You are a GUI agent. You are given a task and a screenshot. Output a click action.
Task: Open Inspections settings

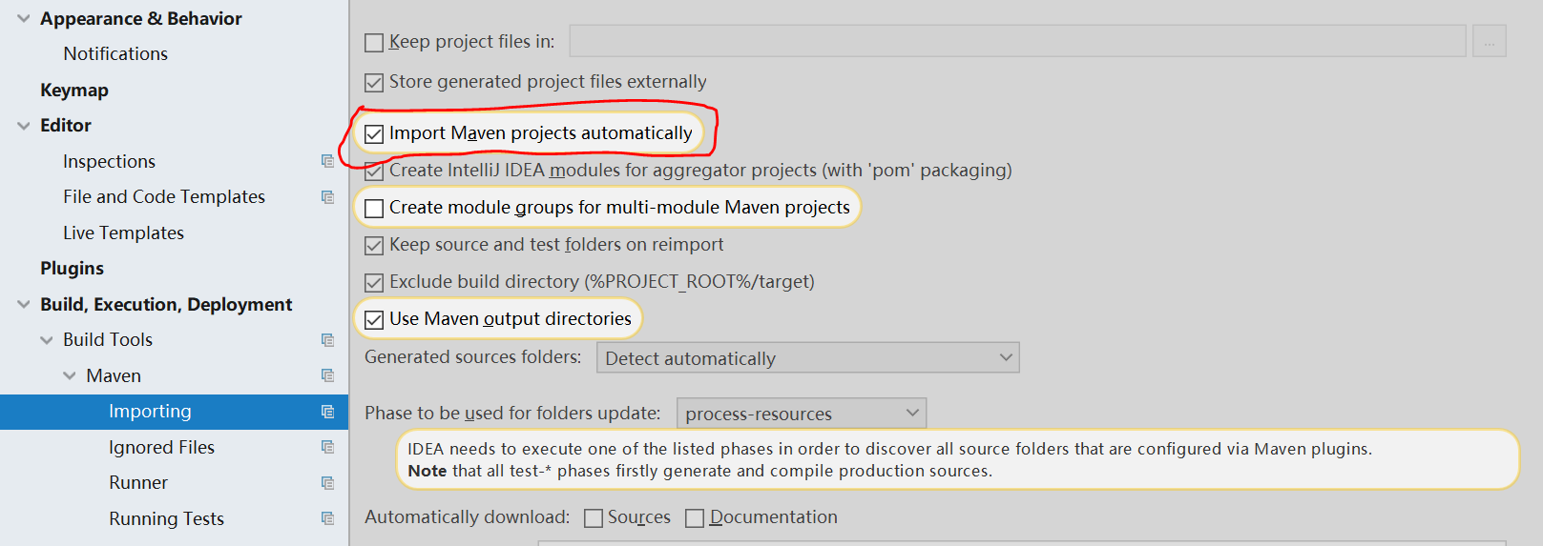(x=109, y=162)
